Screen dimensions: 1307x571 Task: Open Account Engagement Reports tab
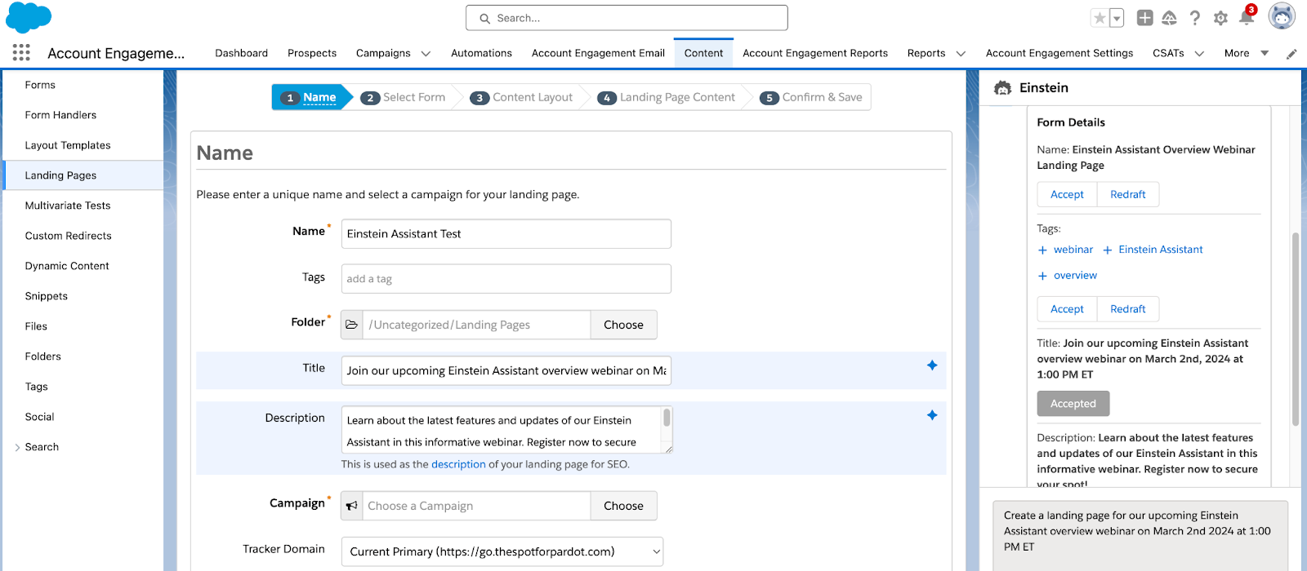pos(815,53)
